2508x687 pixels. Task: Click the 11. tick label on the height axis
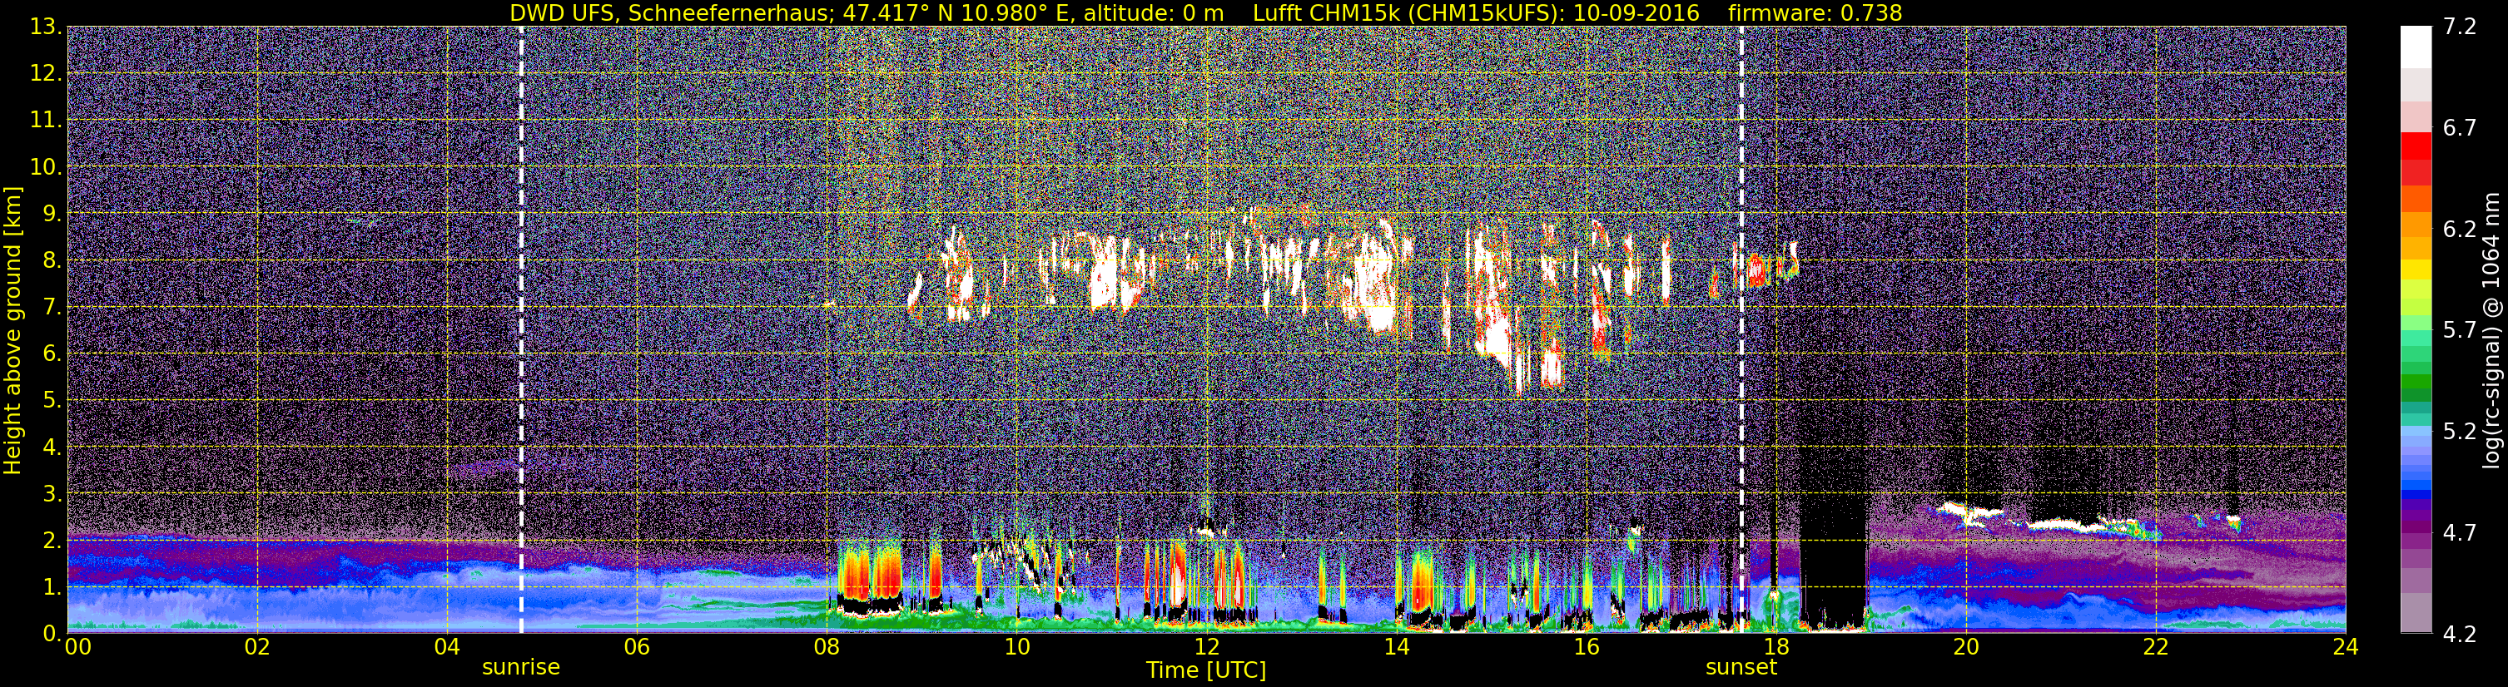[x=45, y=121]
